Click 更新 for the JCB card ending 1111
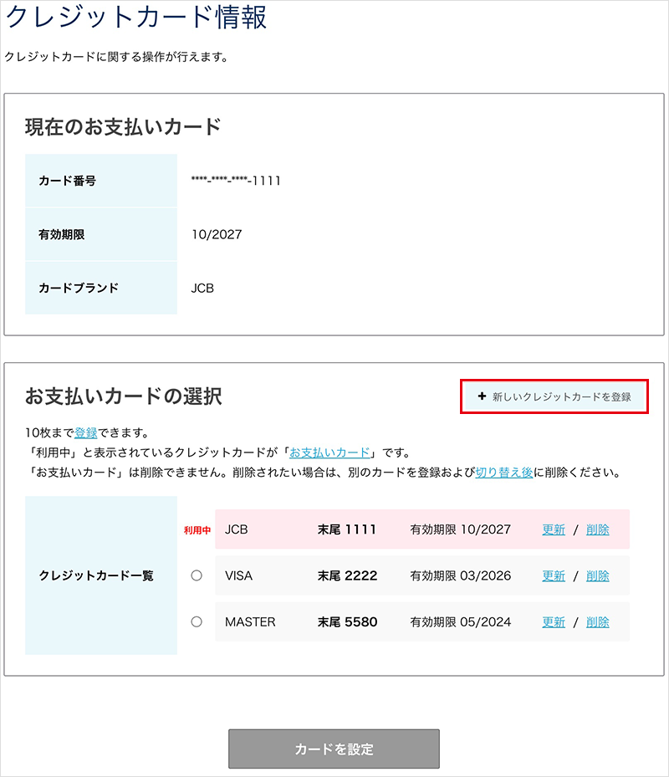Viewport: 669px width, 777px height. click(553, 529)
